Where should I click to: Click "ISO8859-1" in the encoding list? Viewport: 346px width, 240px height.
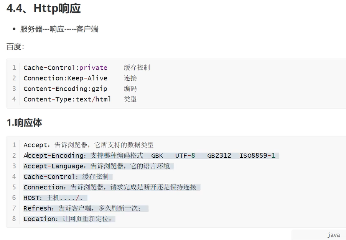pyautogui.click(x=257, y=156)
